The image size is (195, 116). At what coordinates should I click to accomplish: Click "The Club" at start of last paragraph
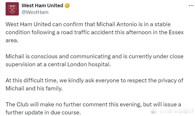(17, 105)
